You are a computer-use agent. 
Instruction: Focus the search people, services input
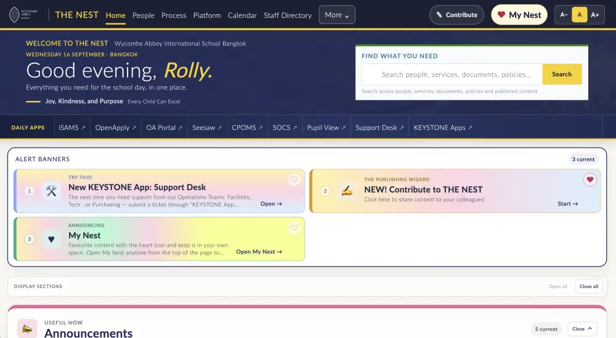(452, 74)
